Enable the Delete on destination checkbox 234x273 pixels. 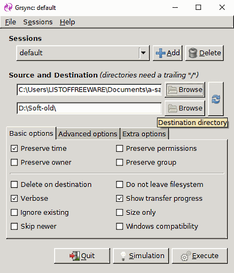14,185
